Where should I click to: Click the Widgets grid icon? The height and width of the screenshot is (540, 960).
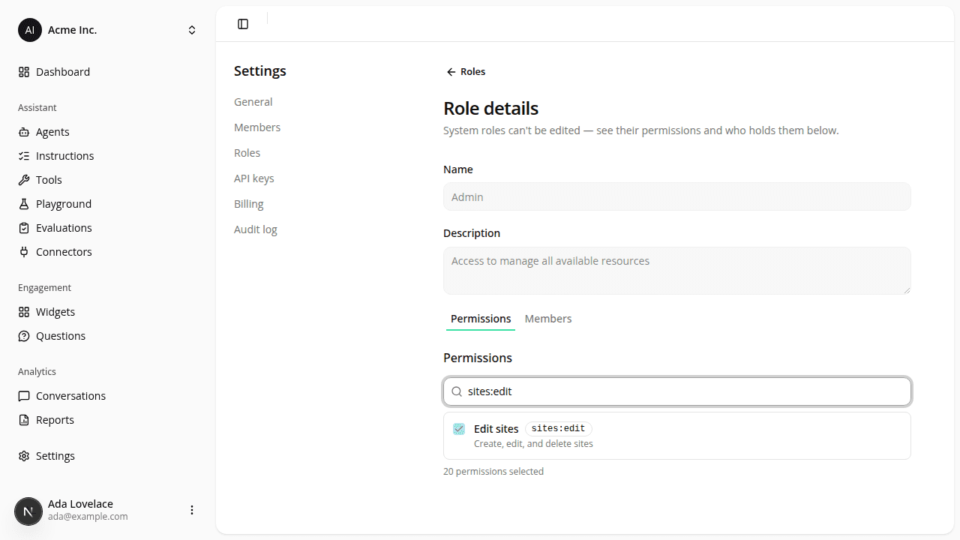pos(24,312)
